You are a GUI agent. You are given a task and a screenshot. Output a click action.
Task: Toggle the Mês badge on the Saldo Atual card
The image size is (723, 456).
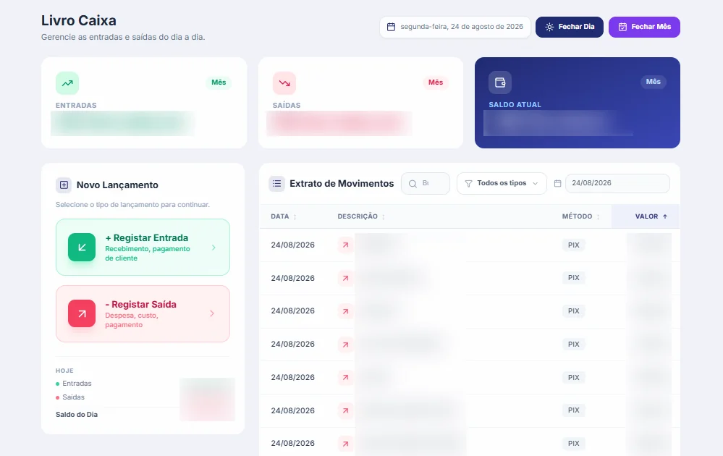click(653, 82)
